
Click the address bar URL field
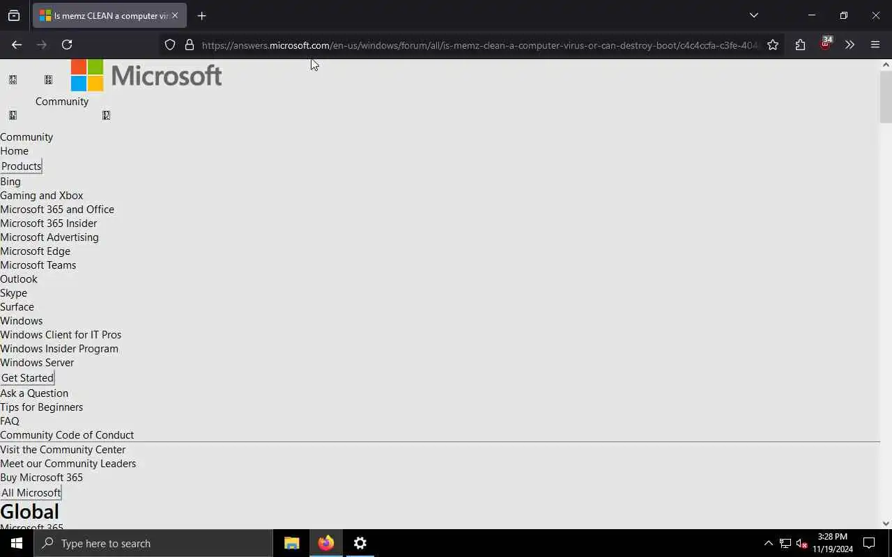pos(479,45)
